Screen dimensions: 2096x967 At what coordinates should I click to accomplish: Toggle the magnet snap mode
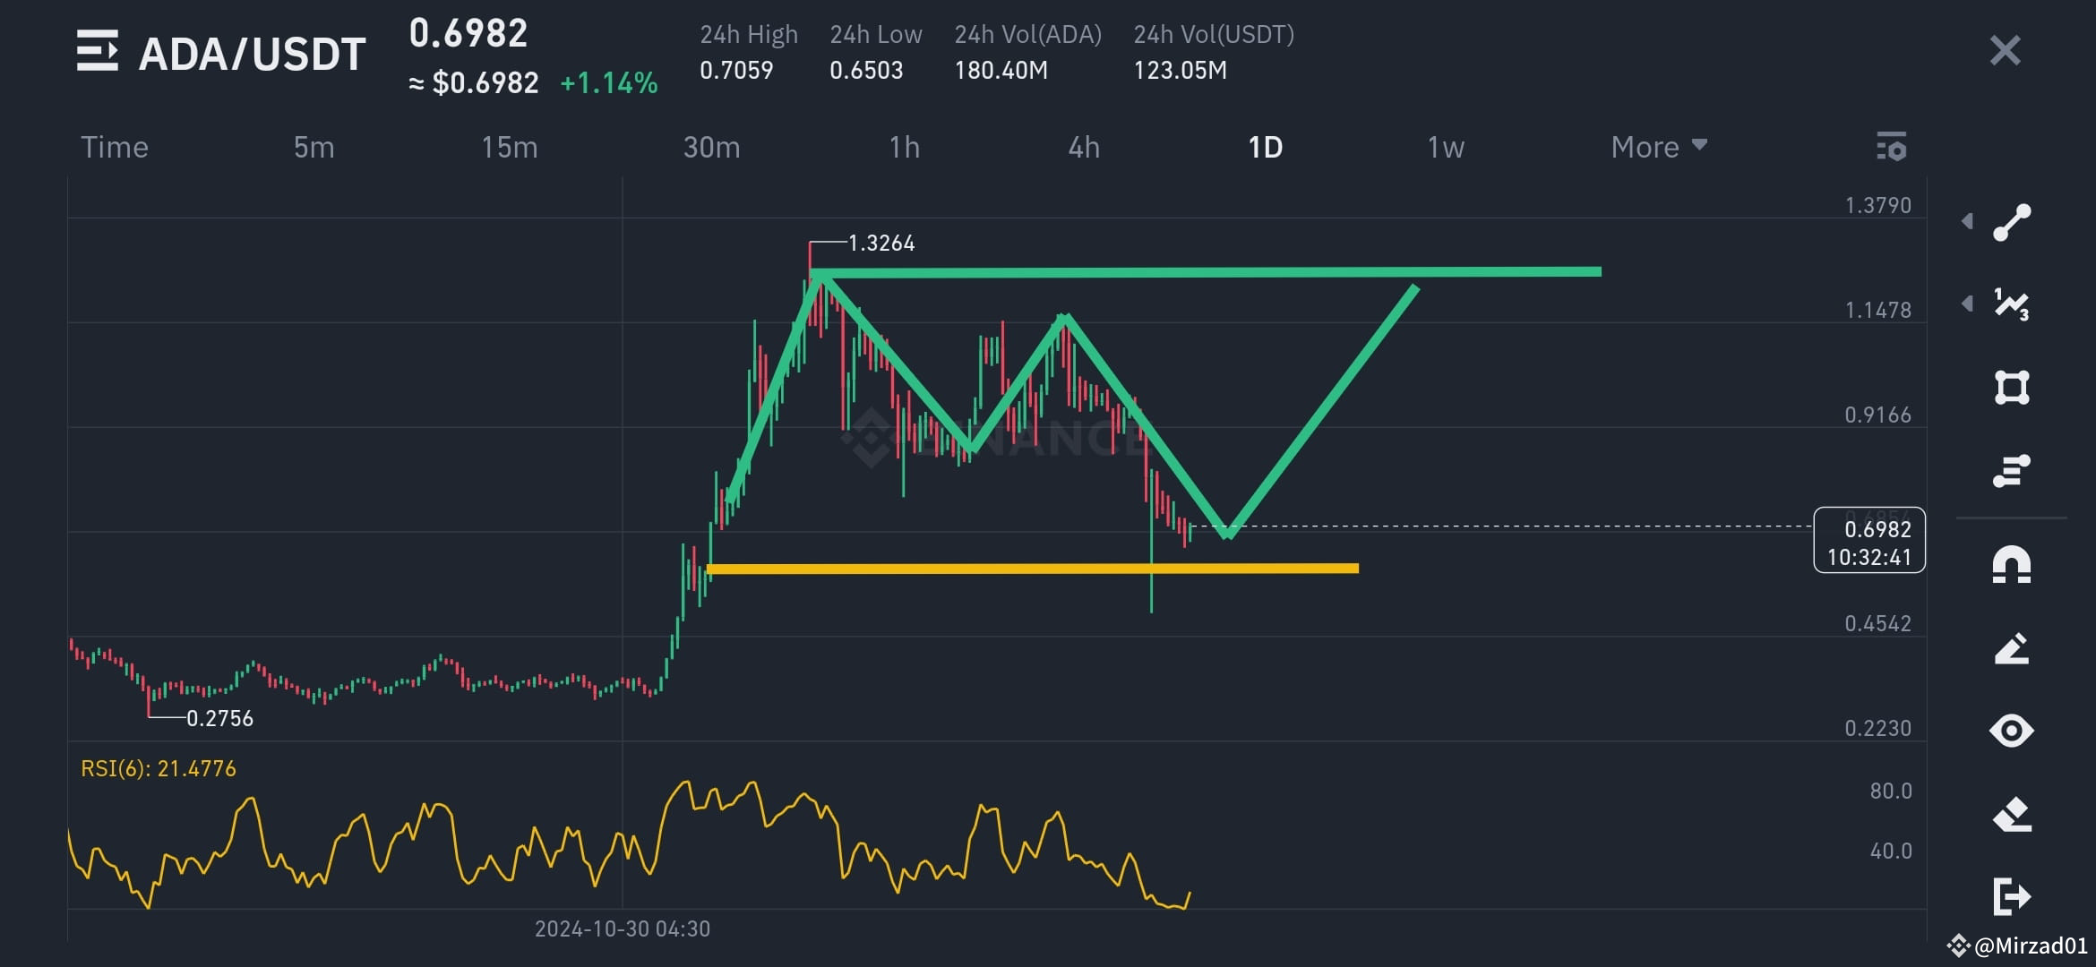tap(2012, 565)
